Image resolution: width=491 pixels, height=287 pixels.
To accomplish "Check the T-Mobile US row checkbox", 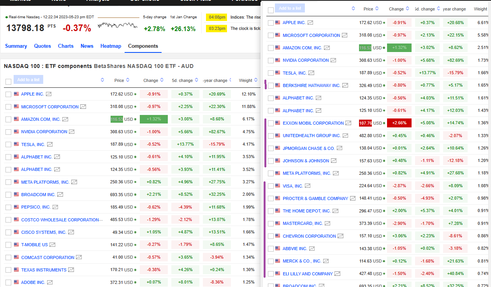I will click(8, 245).
